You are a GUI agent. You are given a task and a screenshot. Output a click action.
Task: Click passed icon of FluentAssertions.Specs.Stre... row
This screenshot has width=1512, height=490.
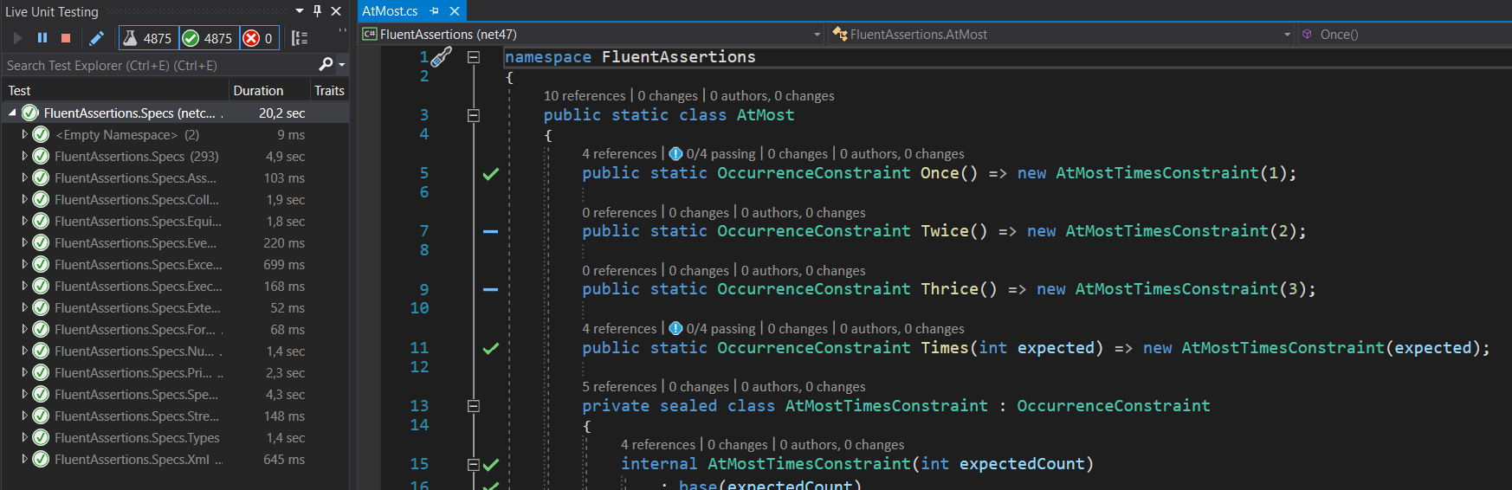coord(41,416)
